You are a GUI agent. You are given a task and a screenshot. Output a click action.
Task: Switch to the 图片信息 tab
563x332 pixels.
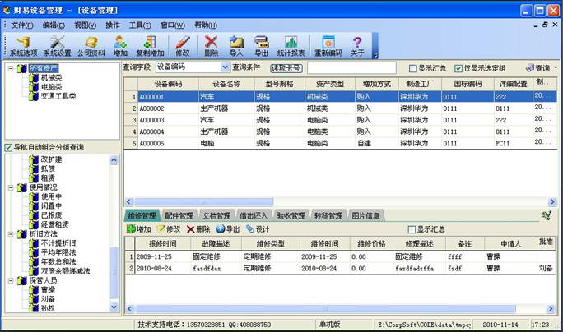click(365, 215)
